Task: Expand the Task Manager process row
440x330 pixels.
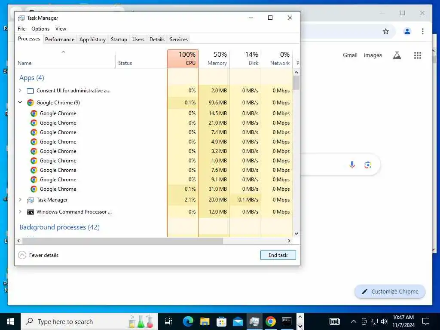Action: (x=20, y=199)
